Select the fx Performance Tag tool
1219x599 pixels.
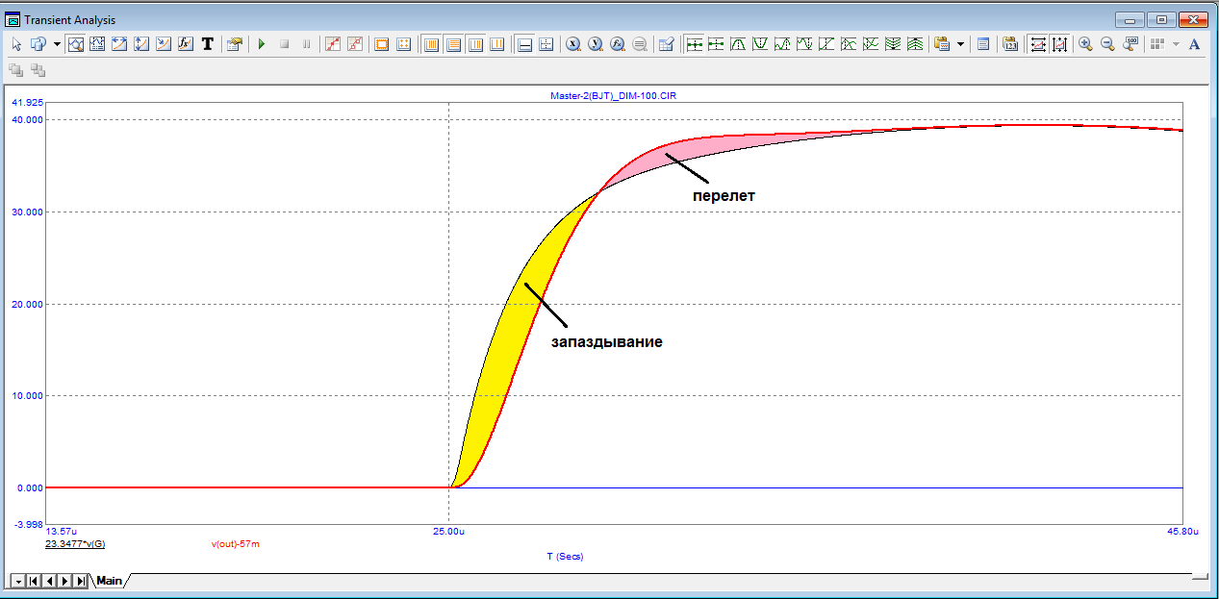pyautogui.click(x=187, y=44)
